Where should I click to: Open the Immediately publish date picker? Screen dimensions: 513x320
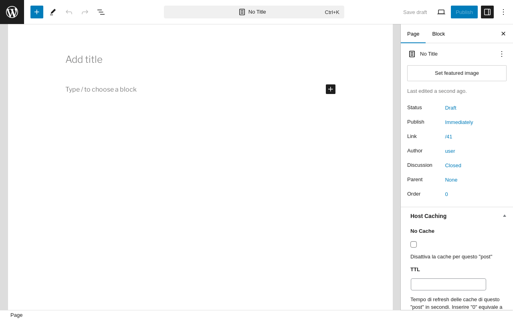click(459, 122)
